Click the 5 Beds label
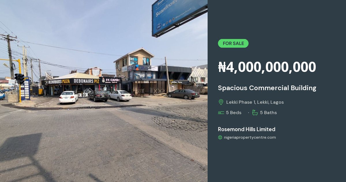This screenshot has height=182, width=346. pyautogui.click(x=234, y=113)
